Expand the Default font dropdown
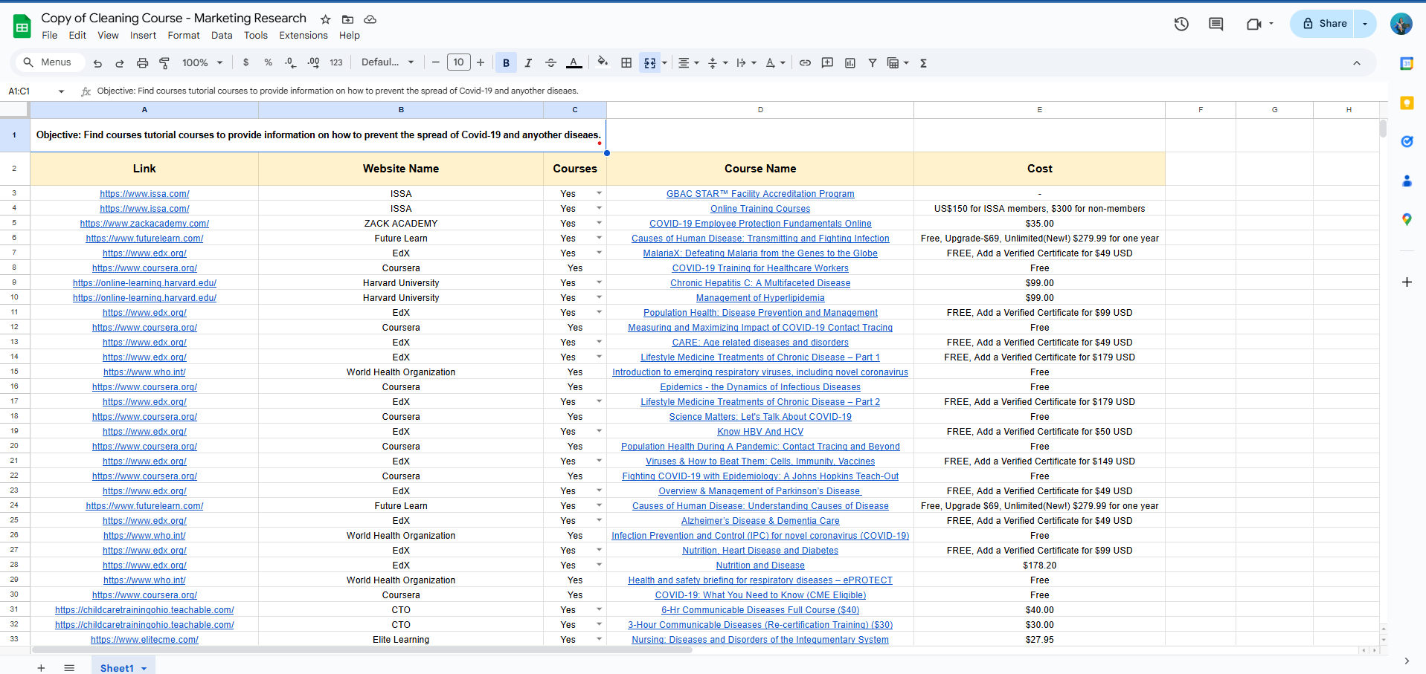 pyautogui.click(x=387, y=62)
